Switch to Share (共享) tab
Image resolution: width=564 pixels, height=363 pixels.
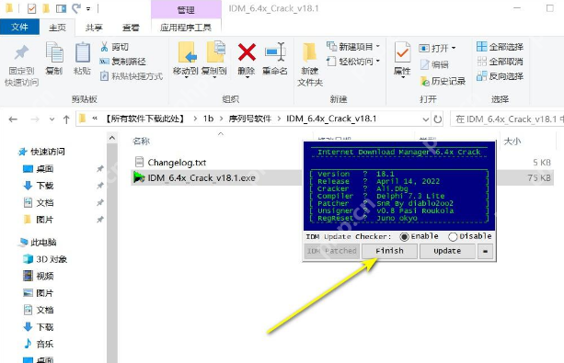tap(94, 28)
